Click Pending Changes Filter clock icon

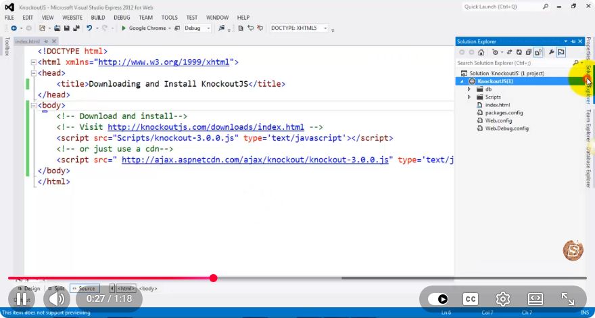point(495,52)
